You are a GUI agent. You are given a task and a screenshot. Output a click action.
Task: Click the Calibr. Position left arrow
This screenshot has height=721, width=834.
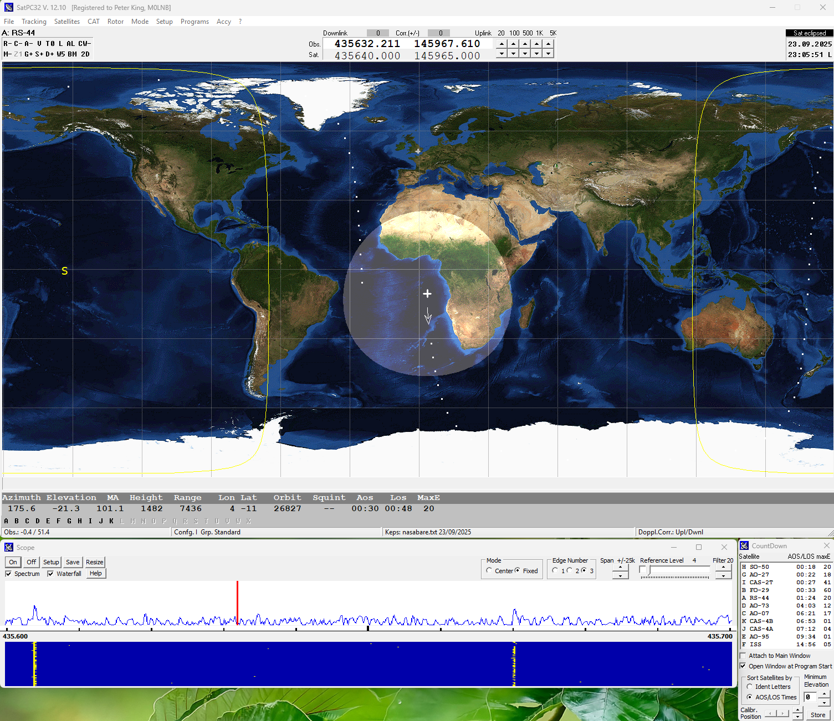(x=771, y=714)
